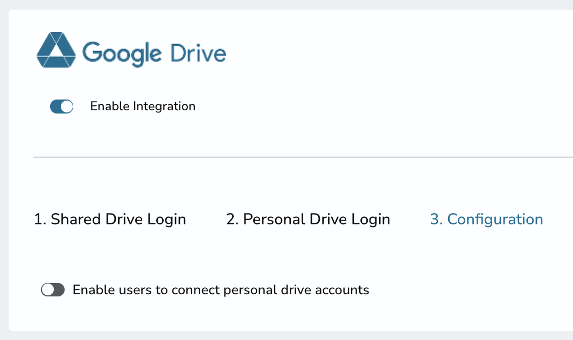Open the Shared Drive Login tab

[110, 219]
